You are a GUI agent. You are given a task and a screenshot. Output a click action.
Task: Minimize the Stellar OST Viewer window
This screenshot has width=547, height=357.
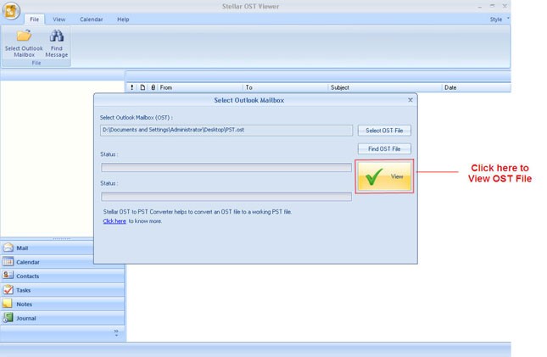point(480,7)
